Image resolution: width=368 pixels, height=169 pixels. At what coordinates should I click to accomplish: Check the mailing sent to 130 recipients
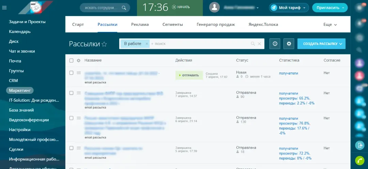[x=71, y=118]
